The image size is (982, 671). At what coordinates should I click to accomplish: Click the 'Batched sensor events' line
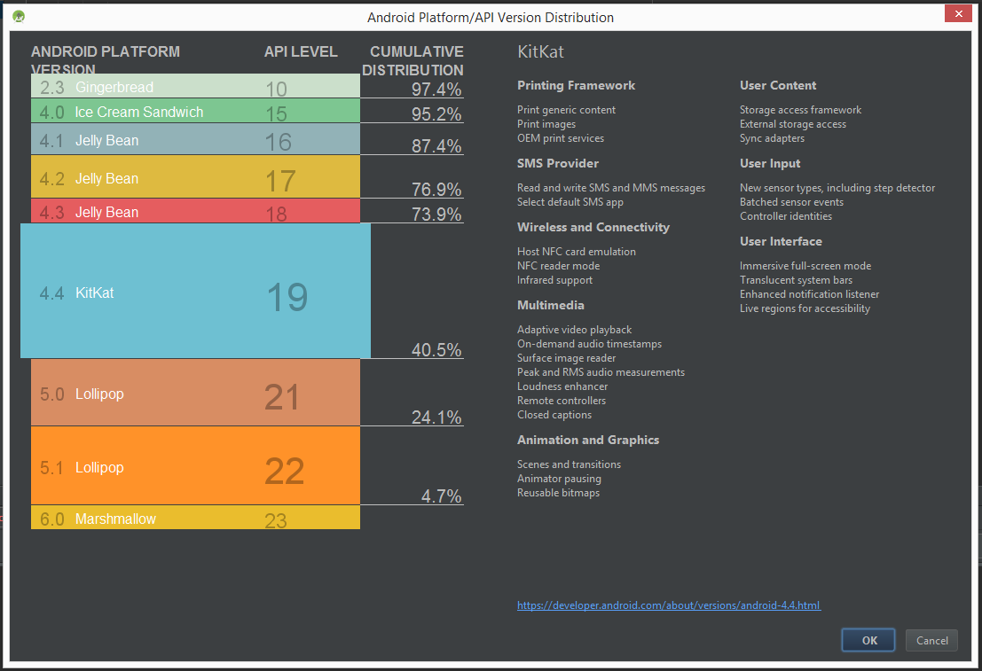pos(791,202)
